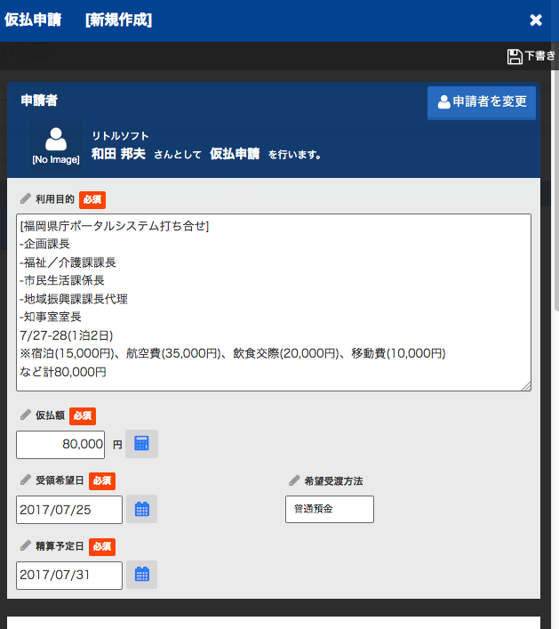The height and width of the screenshot is (629, 559).
Task: Click the pencil icon beside 精算予定日
Action: [26, 545]
